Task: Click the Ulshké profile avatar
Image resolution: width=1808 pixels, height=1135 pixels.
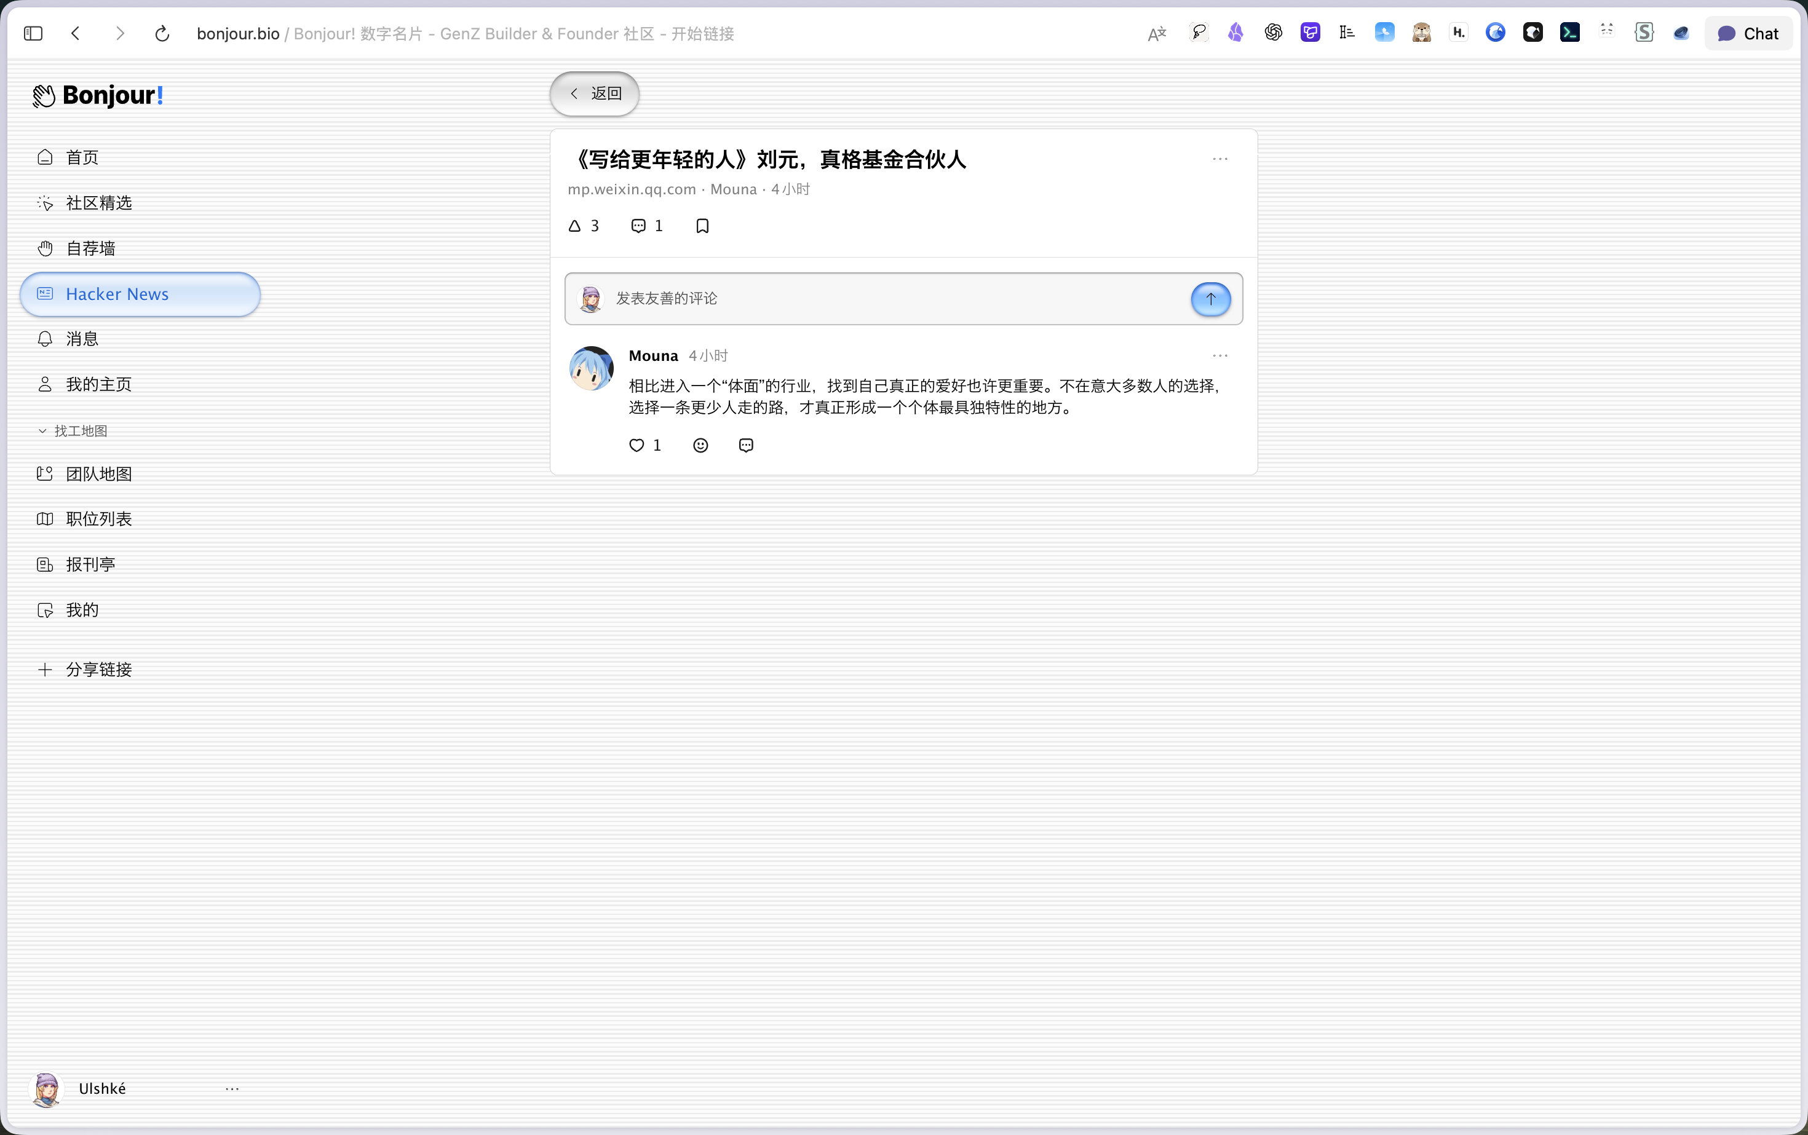Action: [47, 1090]
